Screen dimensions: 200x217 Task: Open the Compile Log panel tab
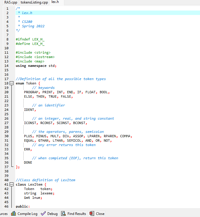click(x=24, y=214)
